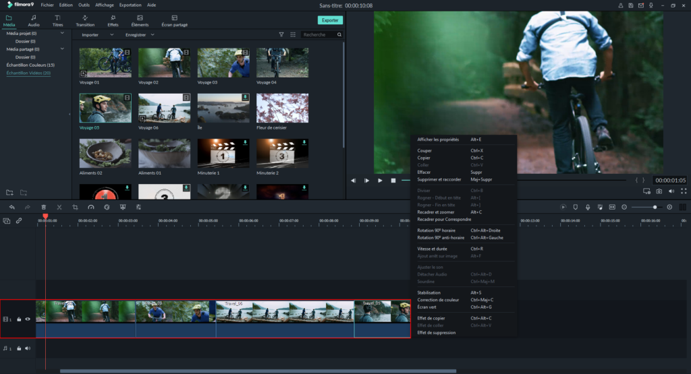Screen dimensions: 691x374
Task: Adjust the timeline zoom slider
Action: click(x=646, y=208)
